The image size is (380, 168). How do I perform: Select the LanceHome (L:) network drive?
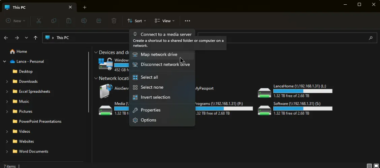[x=295, y=91]
